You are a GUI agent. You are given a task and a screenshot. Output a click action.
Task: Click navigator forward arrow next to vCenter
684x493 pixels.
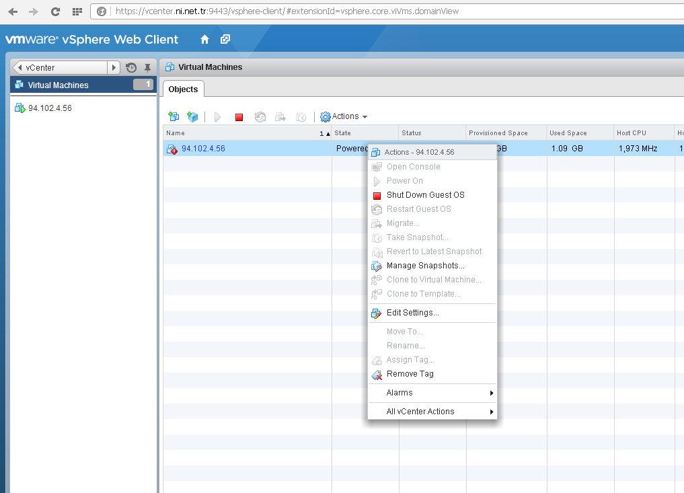point(114,68)
